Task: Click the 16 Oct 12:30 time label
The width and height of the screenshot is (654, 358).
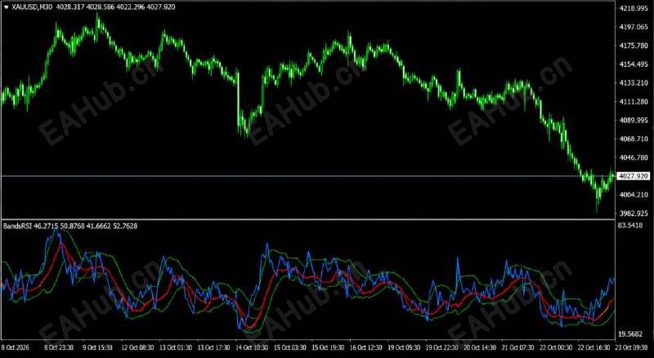Action: (367, 347)
